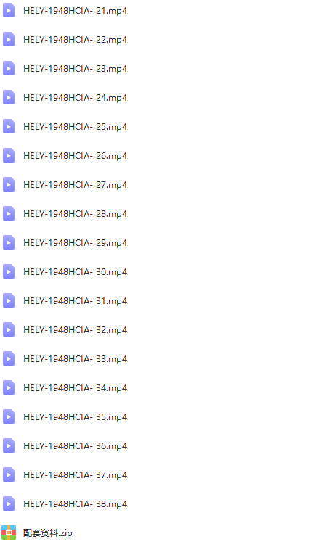
Task: Select the video icon of HELY-1948HCIA- 27.mp4
Action: 9,184
